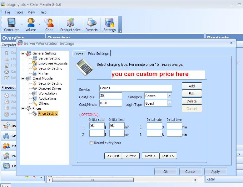Select Price Setting in settings tree
Image resolution: width=243 pixels, height=187 pixels.
(x=48, y=113)
